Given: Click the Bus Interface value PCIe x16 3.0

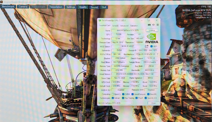Looking at the screenshot, I should point(145,54).
